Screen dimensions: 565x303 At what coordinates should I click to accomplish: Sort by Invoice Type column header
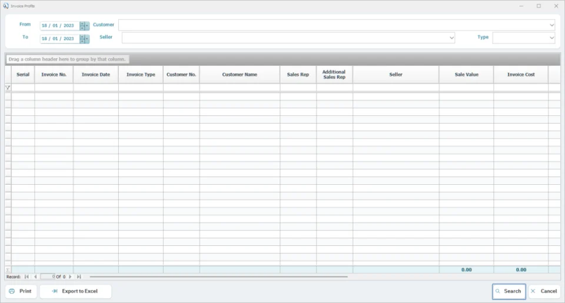coord(141,75)
